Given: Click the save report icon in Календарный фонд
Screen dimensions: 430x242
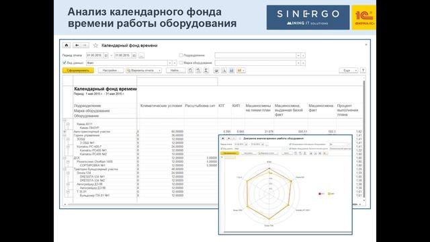Looking at the screenshot, I should click(x=231, y=71).
